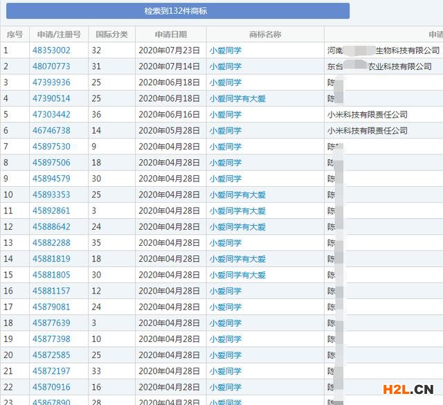Image resolution: width=443 pixels, height=405 pixels.
Task: Select date 2020年05月28日 in row 6
Action: pyautogui.click(x=169, y=131)
